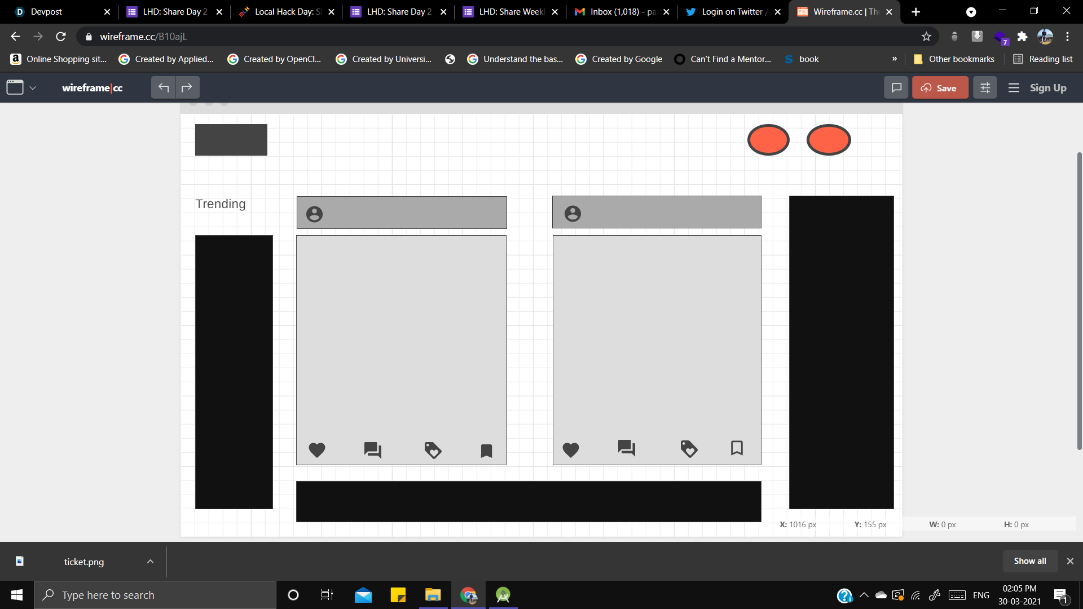Click the tag icon on first post card
Screen dimensions: 1083x609
(433, 450)
